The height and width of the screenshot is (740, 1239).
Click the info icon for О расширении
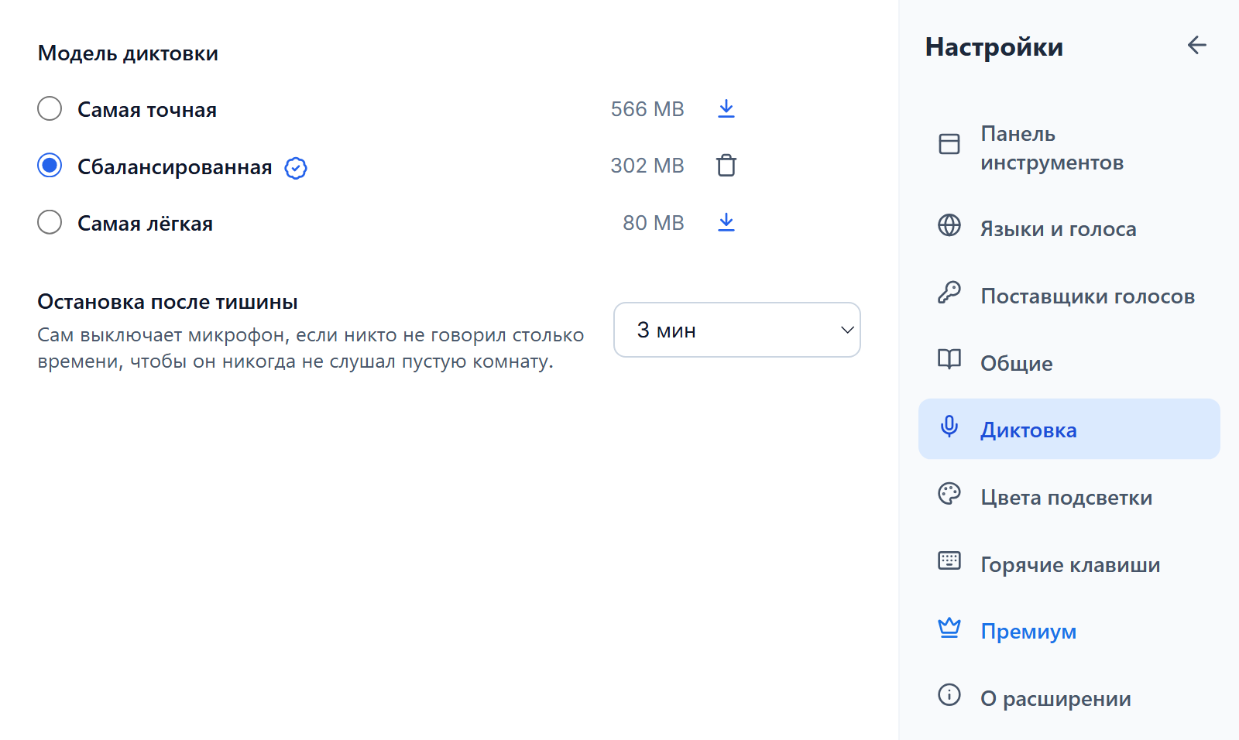tap(949, 695)
